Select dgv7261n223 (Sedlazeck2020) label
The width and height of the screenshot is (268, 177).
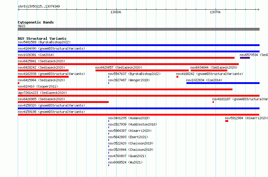42,93
